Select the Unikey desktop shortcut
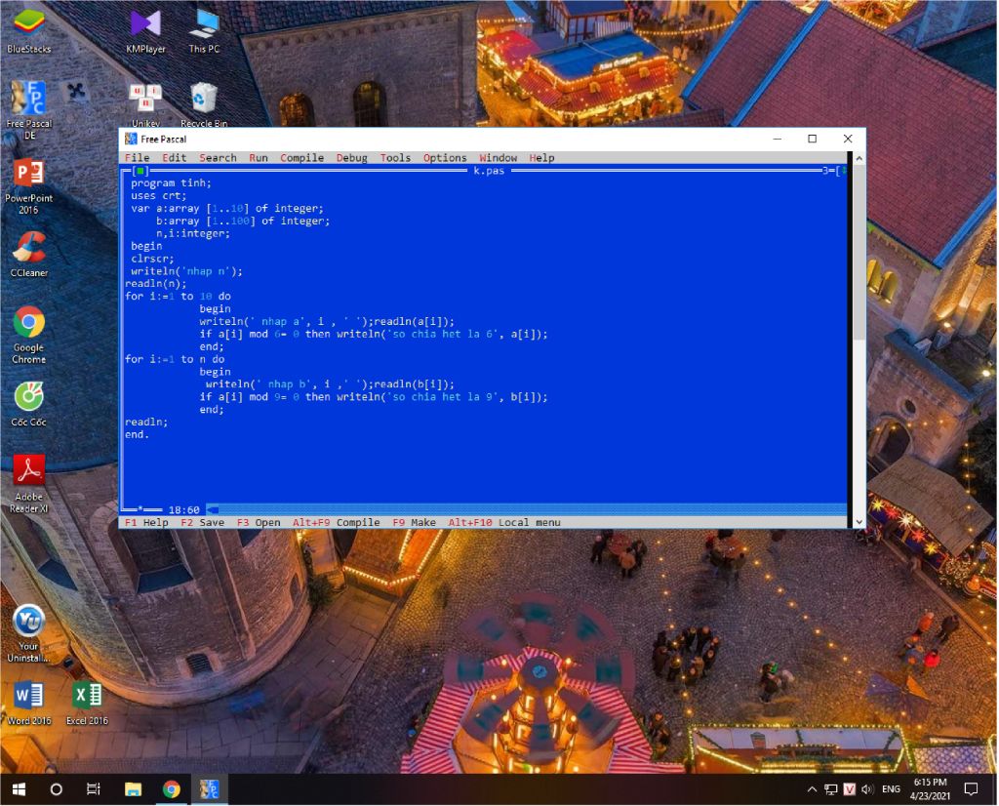999x806 pixels. pos(145,105)
